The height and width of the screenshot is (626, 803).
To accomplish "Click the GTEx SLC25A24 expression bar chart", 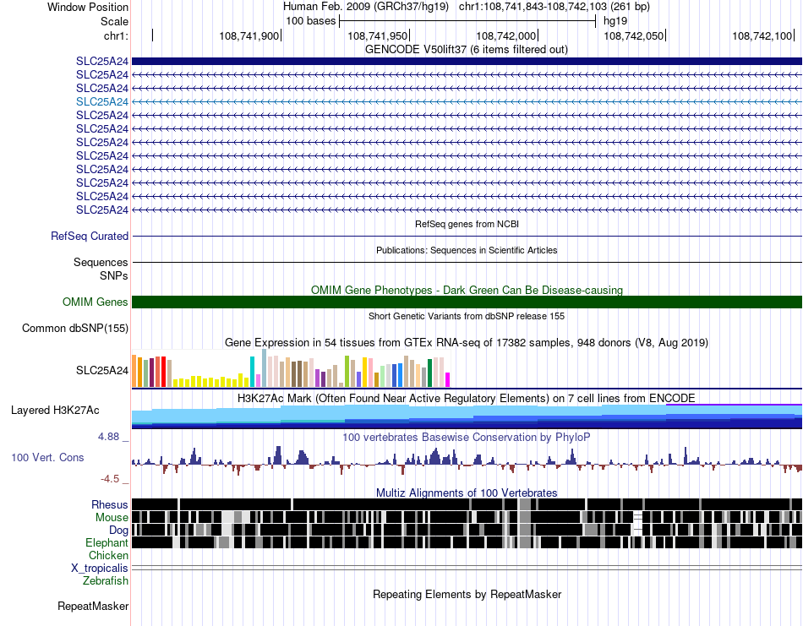I will [x=291, y=368].
